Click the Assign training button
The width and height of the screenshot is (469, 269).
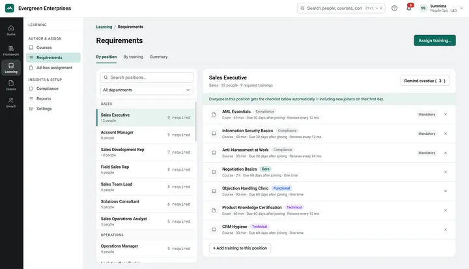(x=434, y=40)
